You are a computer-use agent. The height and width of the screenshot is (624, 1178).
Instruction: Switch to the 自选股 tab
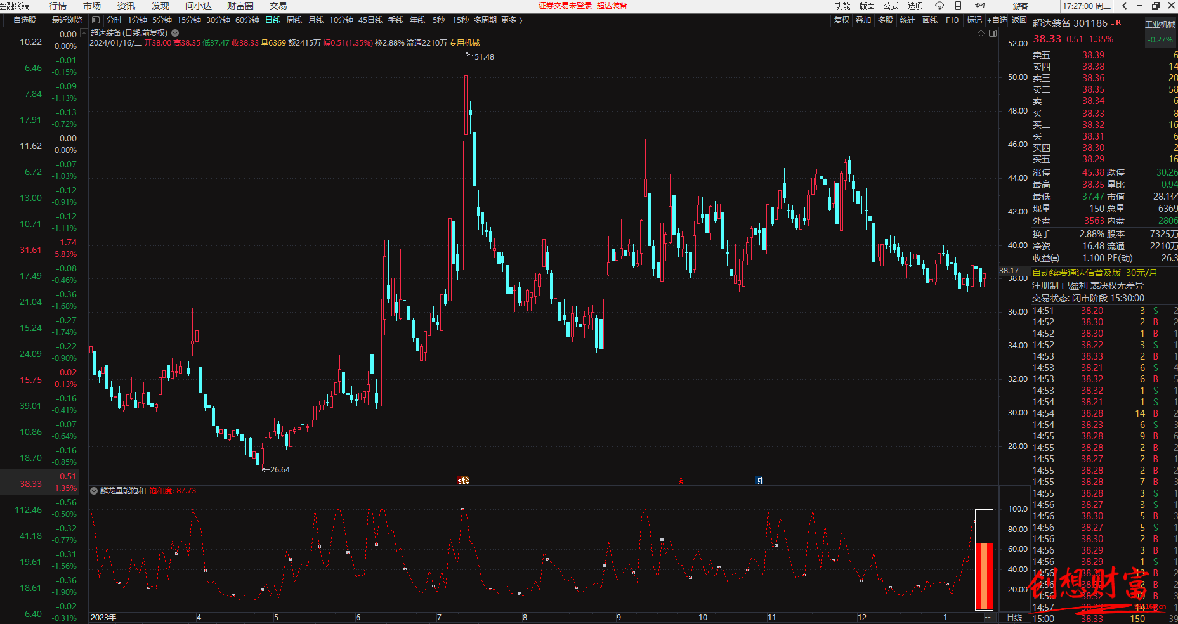[25, 20]
